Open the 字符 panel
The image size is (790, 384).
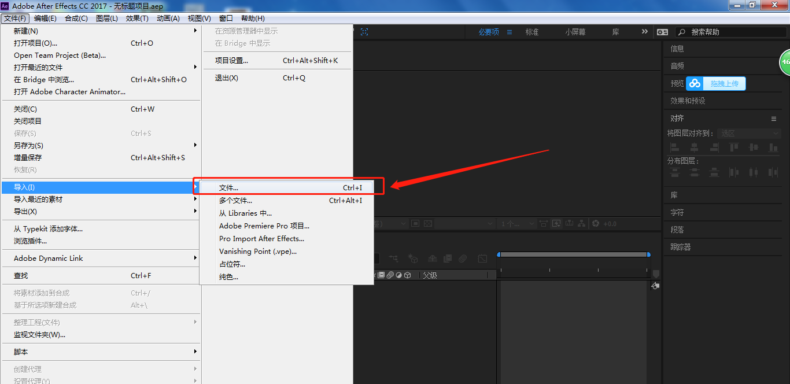coord(677,213)
